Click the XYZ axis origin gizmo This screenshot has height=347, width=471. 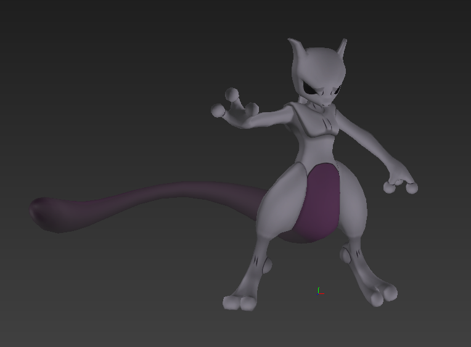(x=319, y=292)
